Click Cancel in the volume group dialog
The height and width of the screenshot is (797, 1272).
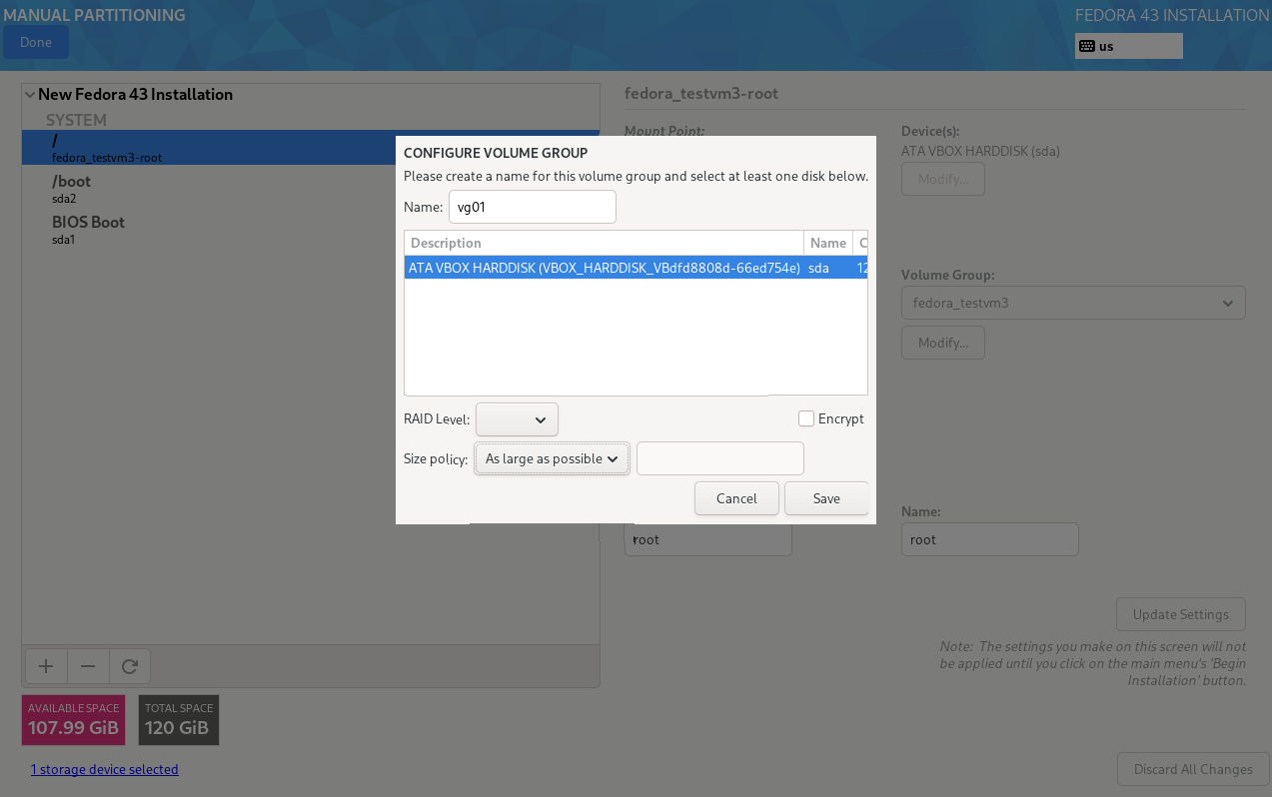coord(736,498)
